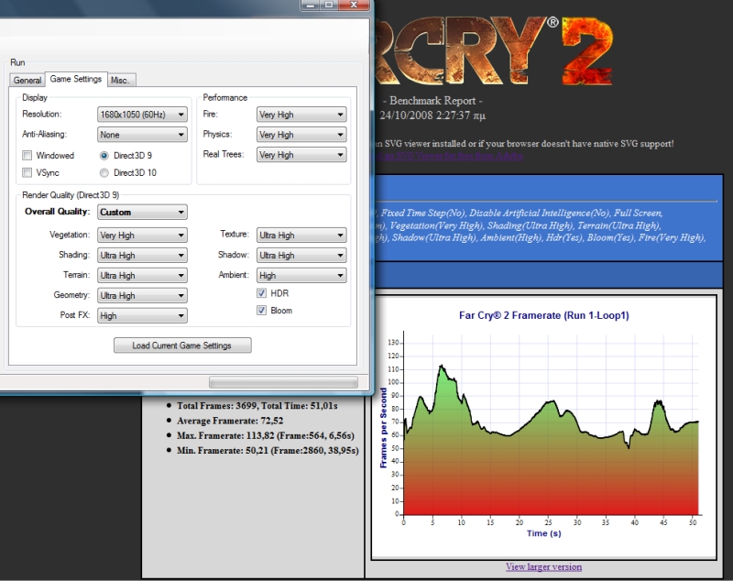Enable the Windowed checkbox
The image size is (733, 581).
click(x=27, y=155)
